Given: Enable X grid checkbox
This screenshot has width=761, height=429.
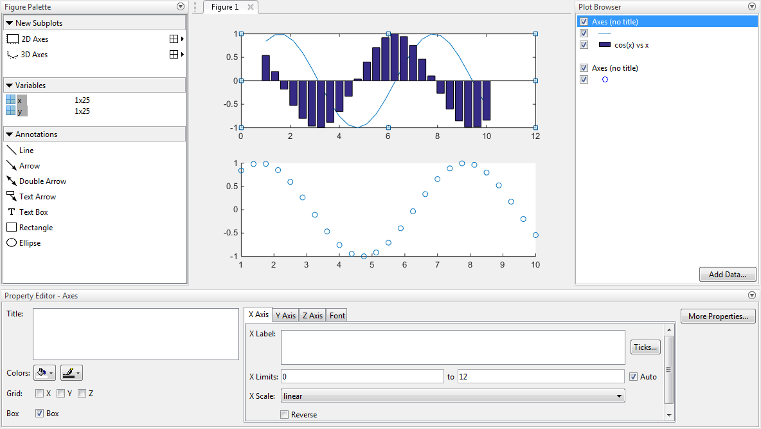Looking at the screenshot, I should click(39, 394).
